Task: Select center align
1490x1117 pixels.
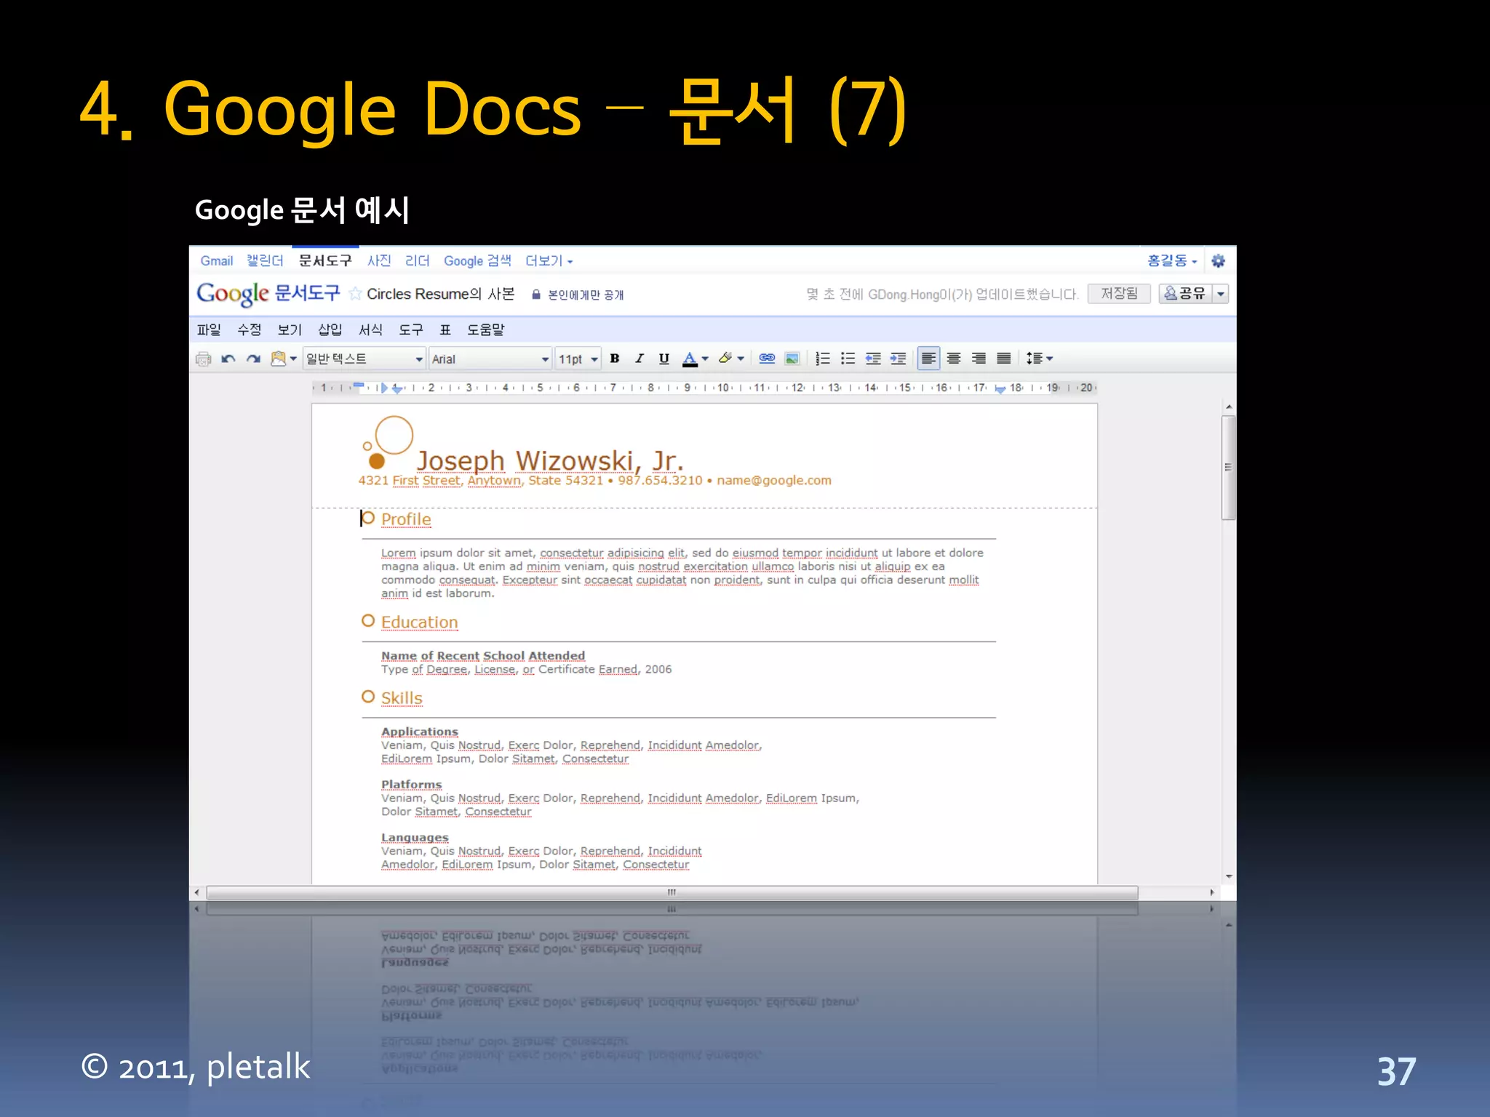Action: point(954,359)
